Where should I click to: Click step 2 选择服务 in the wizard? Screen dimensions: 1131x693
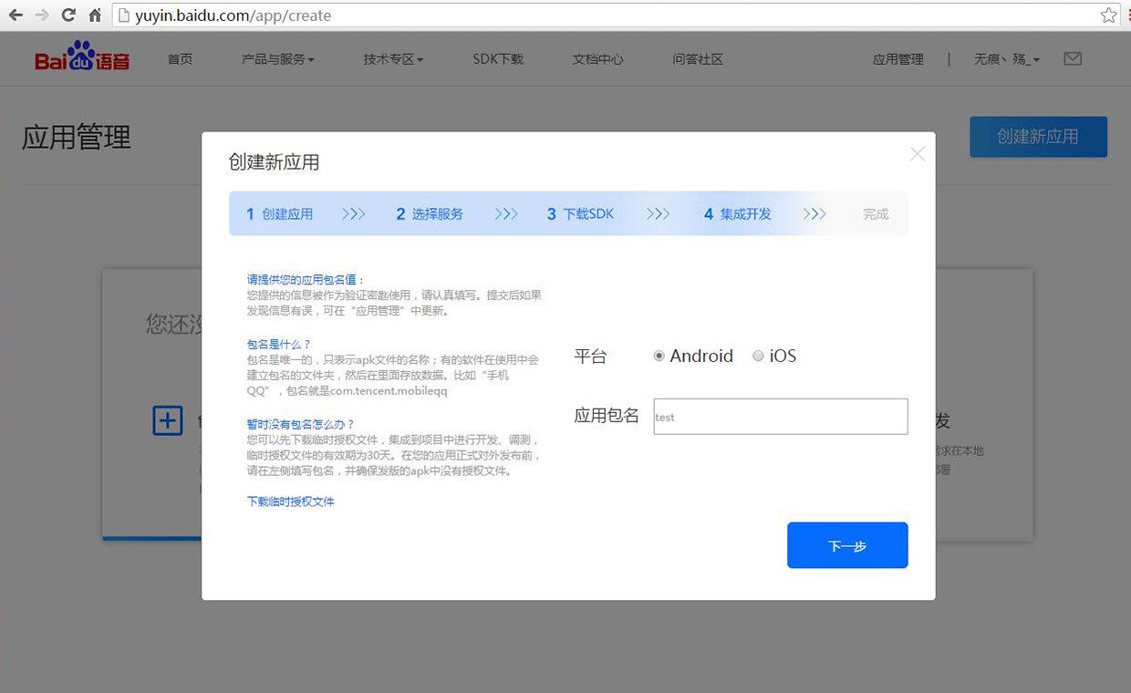(x=430, y=214)
